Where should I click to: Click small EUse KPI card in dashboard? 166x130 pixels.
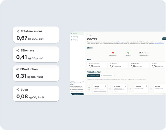tap(158, 65)
